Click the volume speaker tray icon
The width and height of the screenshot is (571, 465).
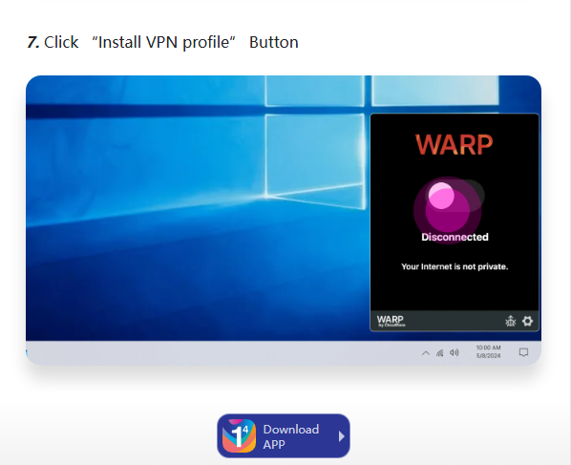click(455, 352)
